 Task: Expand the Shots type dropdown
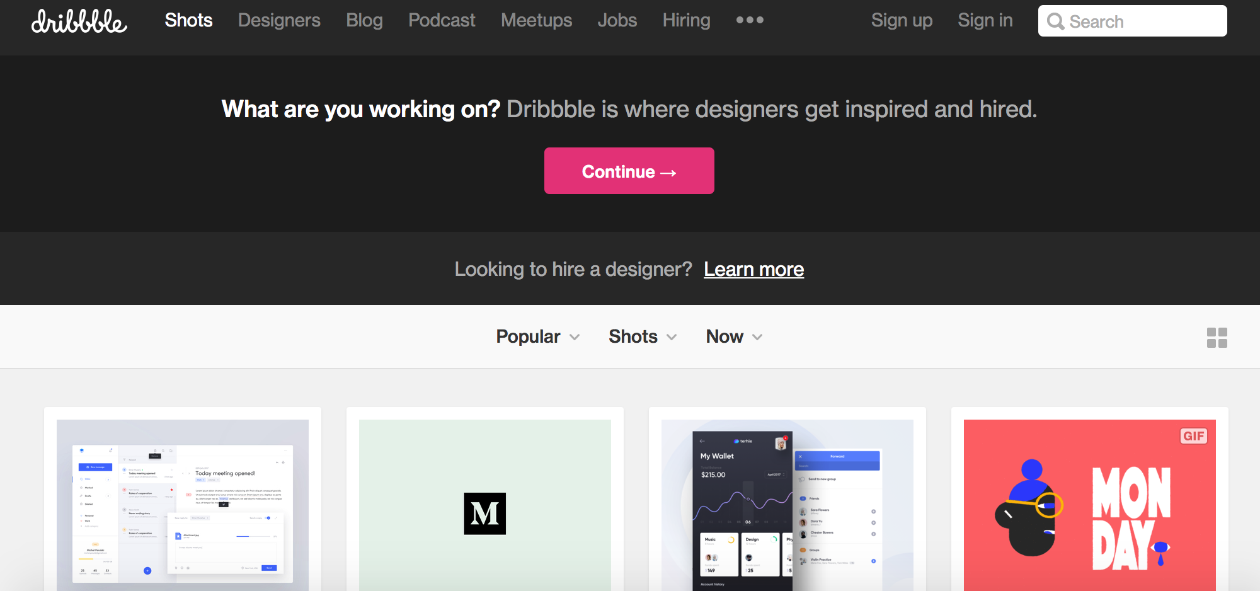pos(643,336)
